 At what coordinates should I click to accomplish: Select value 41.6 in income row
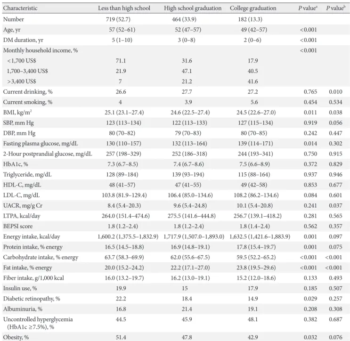pyautogui.click(x=252, y=81)
